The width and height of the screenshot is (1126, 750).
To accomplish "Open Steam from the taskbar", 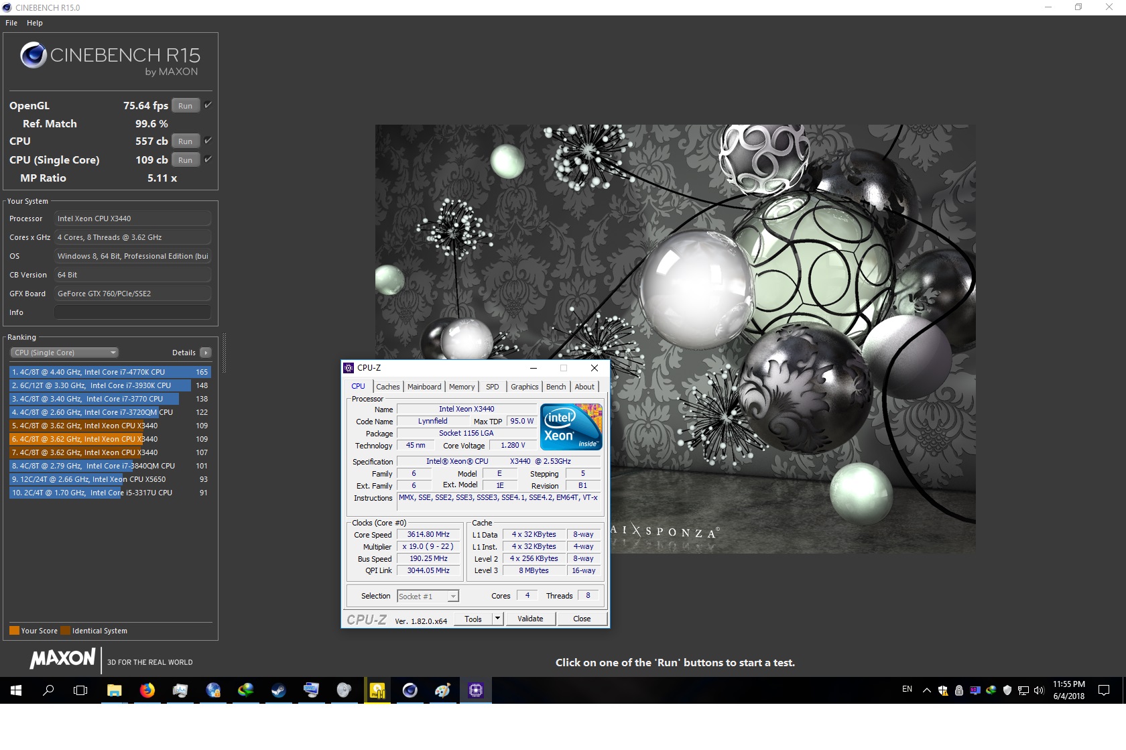I will coord(278,690).
